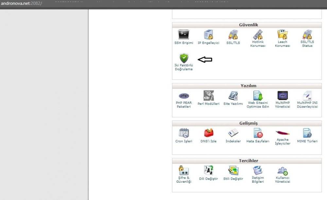Click the browser address bar URL
The image size is (327, 200).
coord(21,3)
